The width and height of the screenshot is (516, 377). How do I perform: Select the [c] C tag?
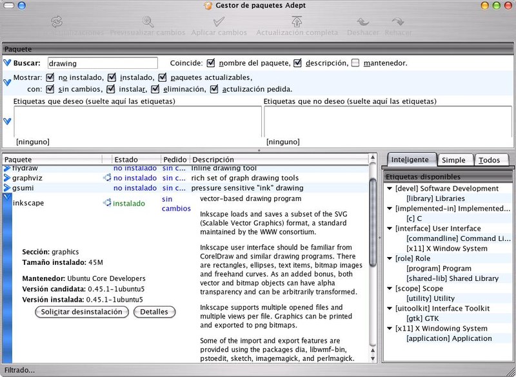(414, 218)
